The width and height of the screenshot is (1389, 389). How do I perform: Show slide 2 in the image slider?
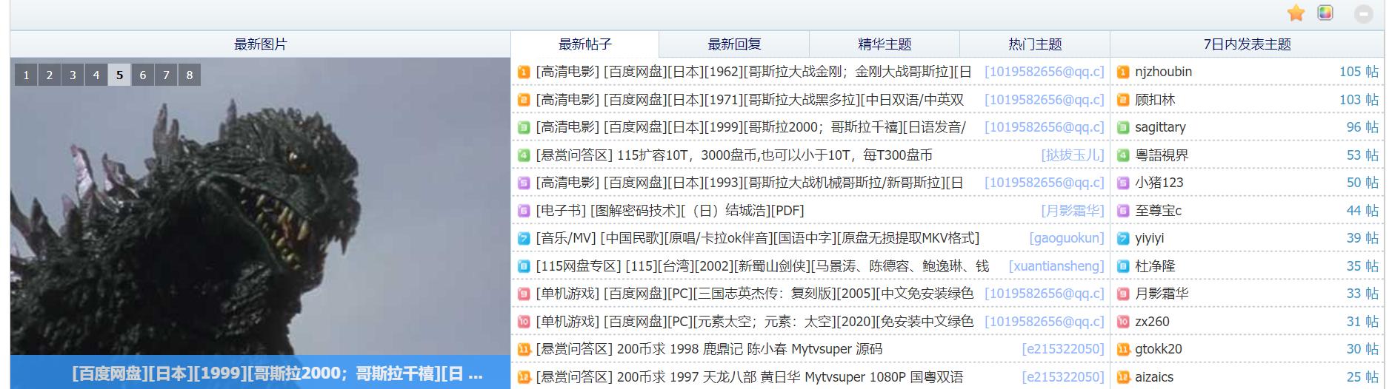(50, 75)
